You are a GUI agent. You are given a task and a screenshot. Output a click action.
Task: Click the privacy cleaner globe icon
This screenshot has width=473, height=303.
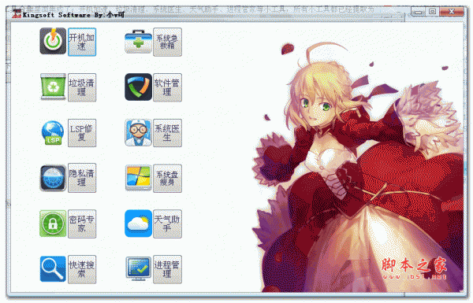pyautogui.click(x=53, y=178)
